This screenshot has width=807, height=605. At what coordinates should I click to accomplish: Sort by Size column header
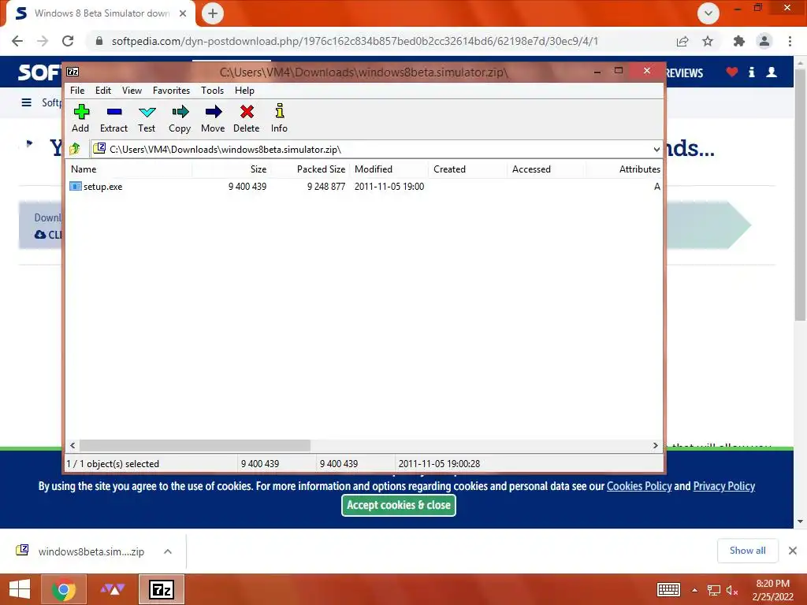[232, 169]
